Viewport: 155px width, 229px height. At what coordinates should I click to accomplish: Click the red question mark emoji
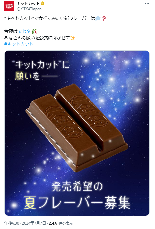tap(104, 19)
